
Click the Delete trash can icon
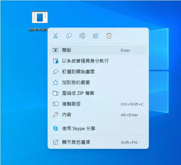pos(109,36)
